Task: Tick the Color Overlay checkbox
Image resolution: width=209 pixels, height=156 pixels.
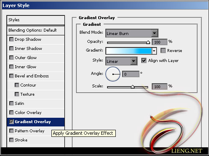Action: click(x=11, y=112)
